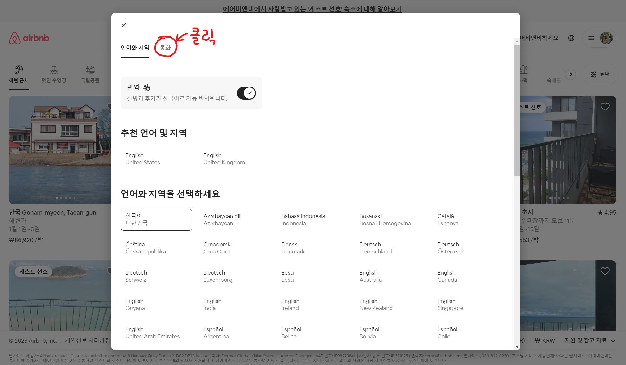The width and height of the screenshot is (626, 365).
Task: Pick Deutsch Schweiz language
Action: point(156,276)
